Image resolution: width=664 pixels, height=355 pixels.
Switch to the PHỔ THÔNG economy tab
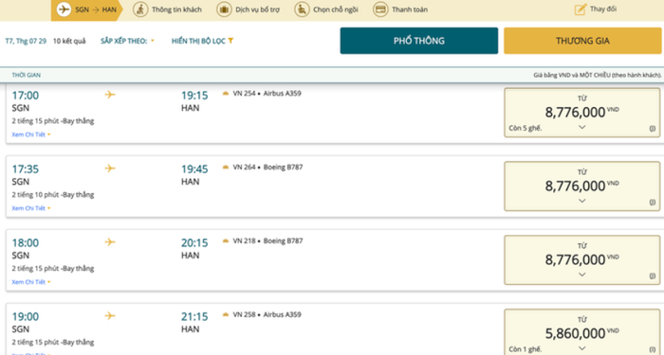pos(419,41)
